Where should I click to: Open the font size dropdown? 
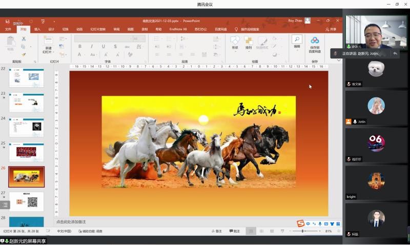(139, 38)
